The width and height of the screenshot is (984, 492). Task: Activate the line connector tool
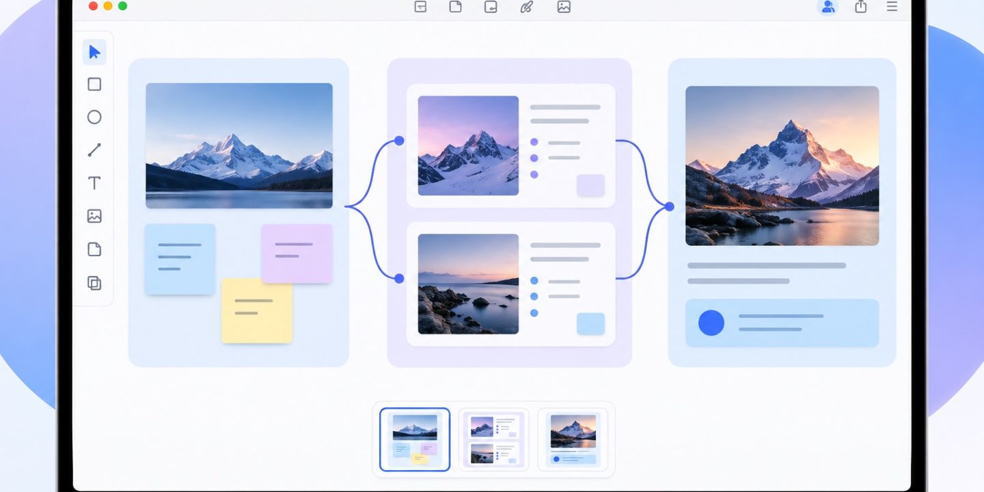[x=94, y=150]
